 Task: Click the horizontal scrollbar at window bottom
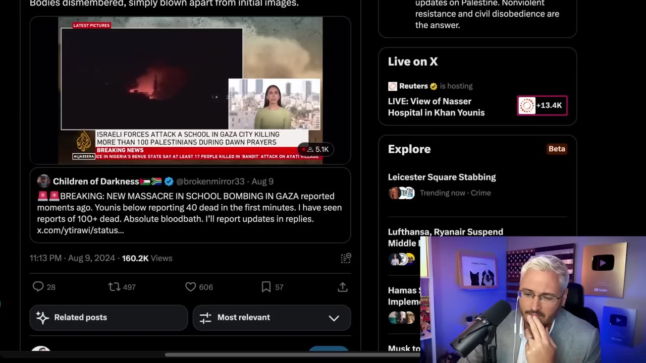point(293,355)
